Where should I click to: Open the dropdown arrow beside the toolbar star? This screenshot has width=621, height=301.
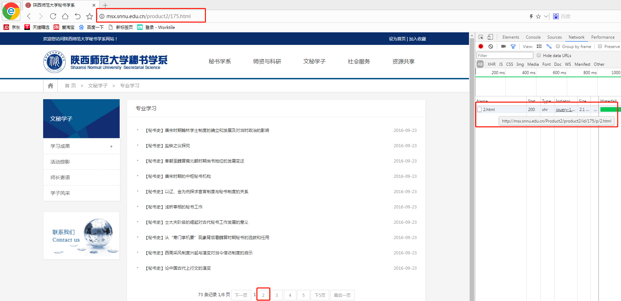546,16
